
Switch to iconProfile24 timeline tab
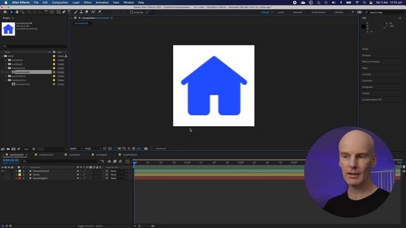pyautogui.click(x=129, y=155)
